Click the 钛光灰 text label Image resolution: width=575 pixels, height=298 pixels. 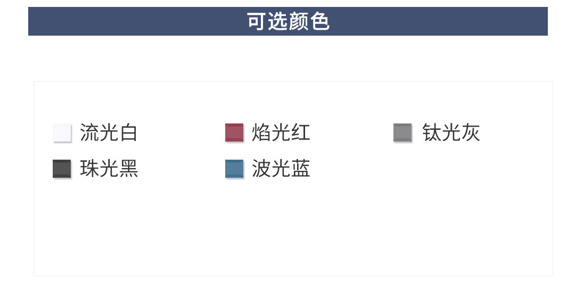pos(451,133)
